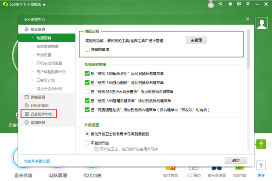Click the green upgrade arrow button

[x=261, y=144]
